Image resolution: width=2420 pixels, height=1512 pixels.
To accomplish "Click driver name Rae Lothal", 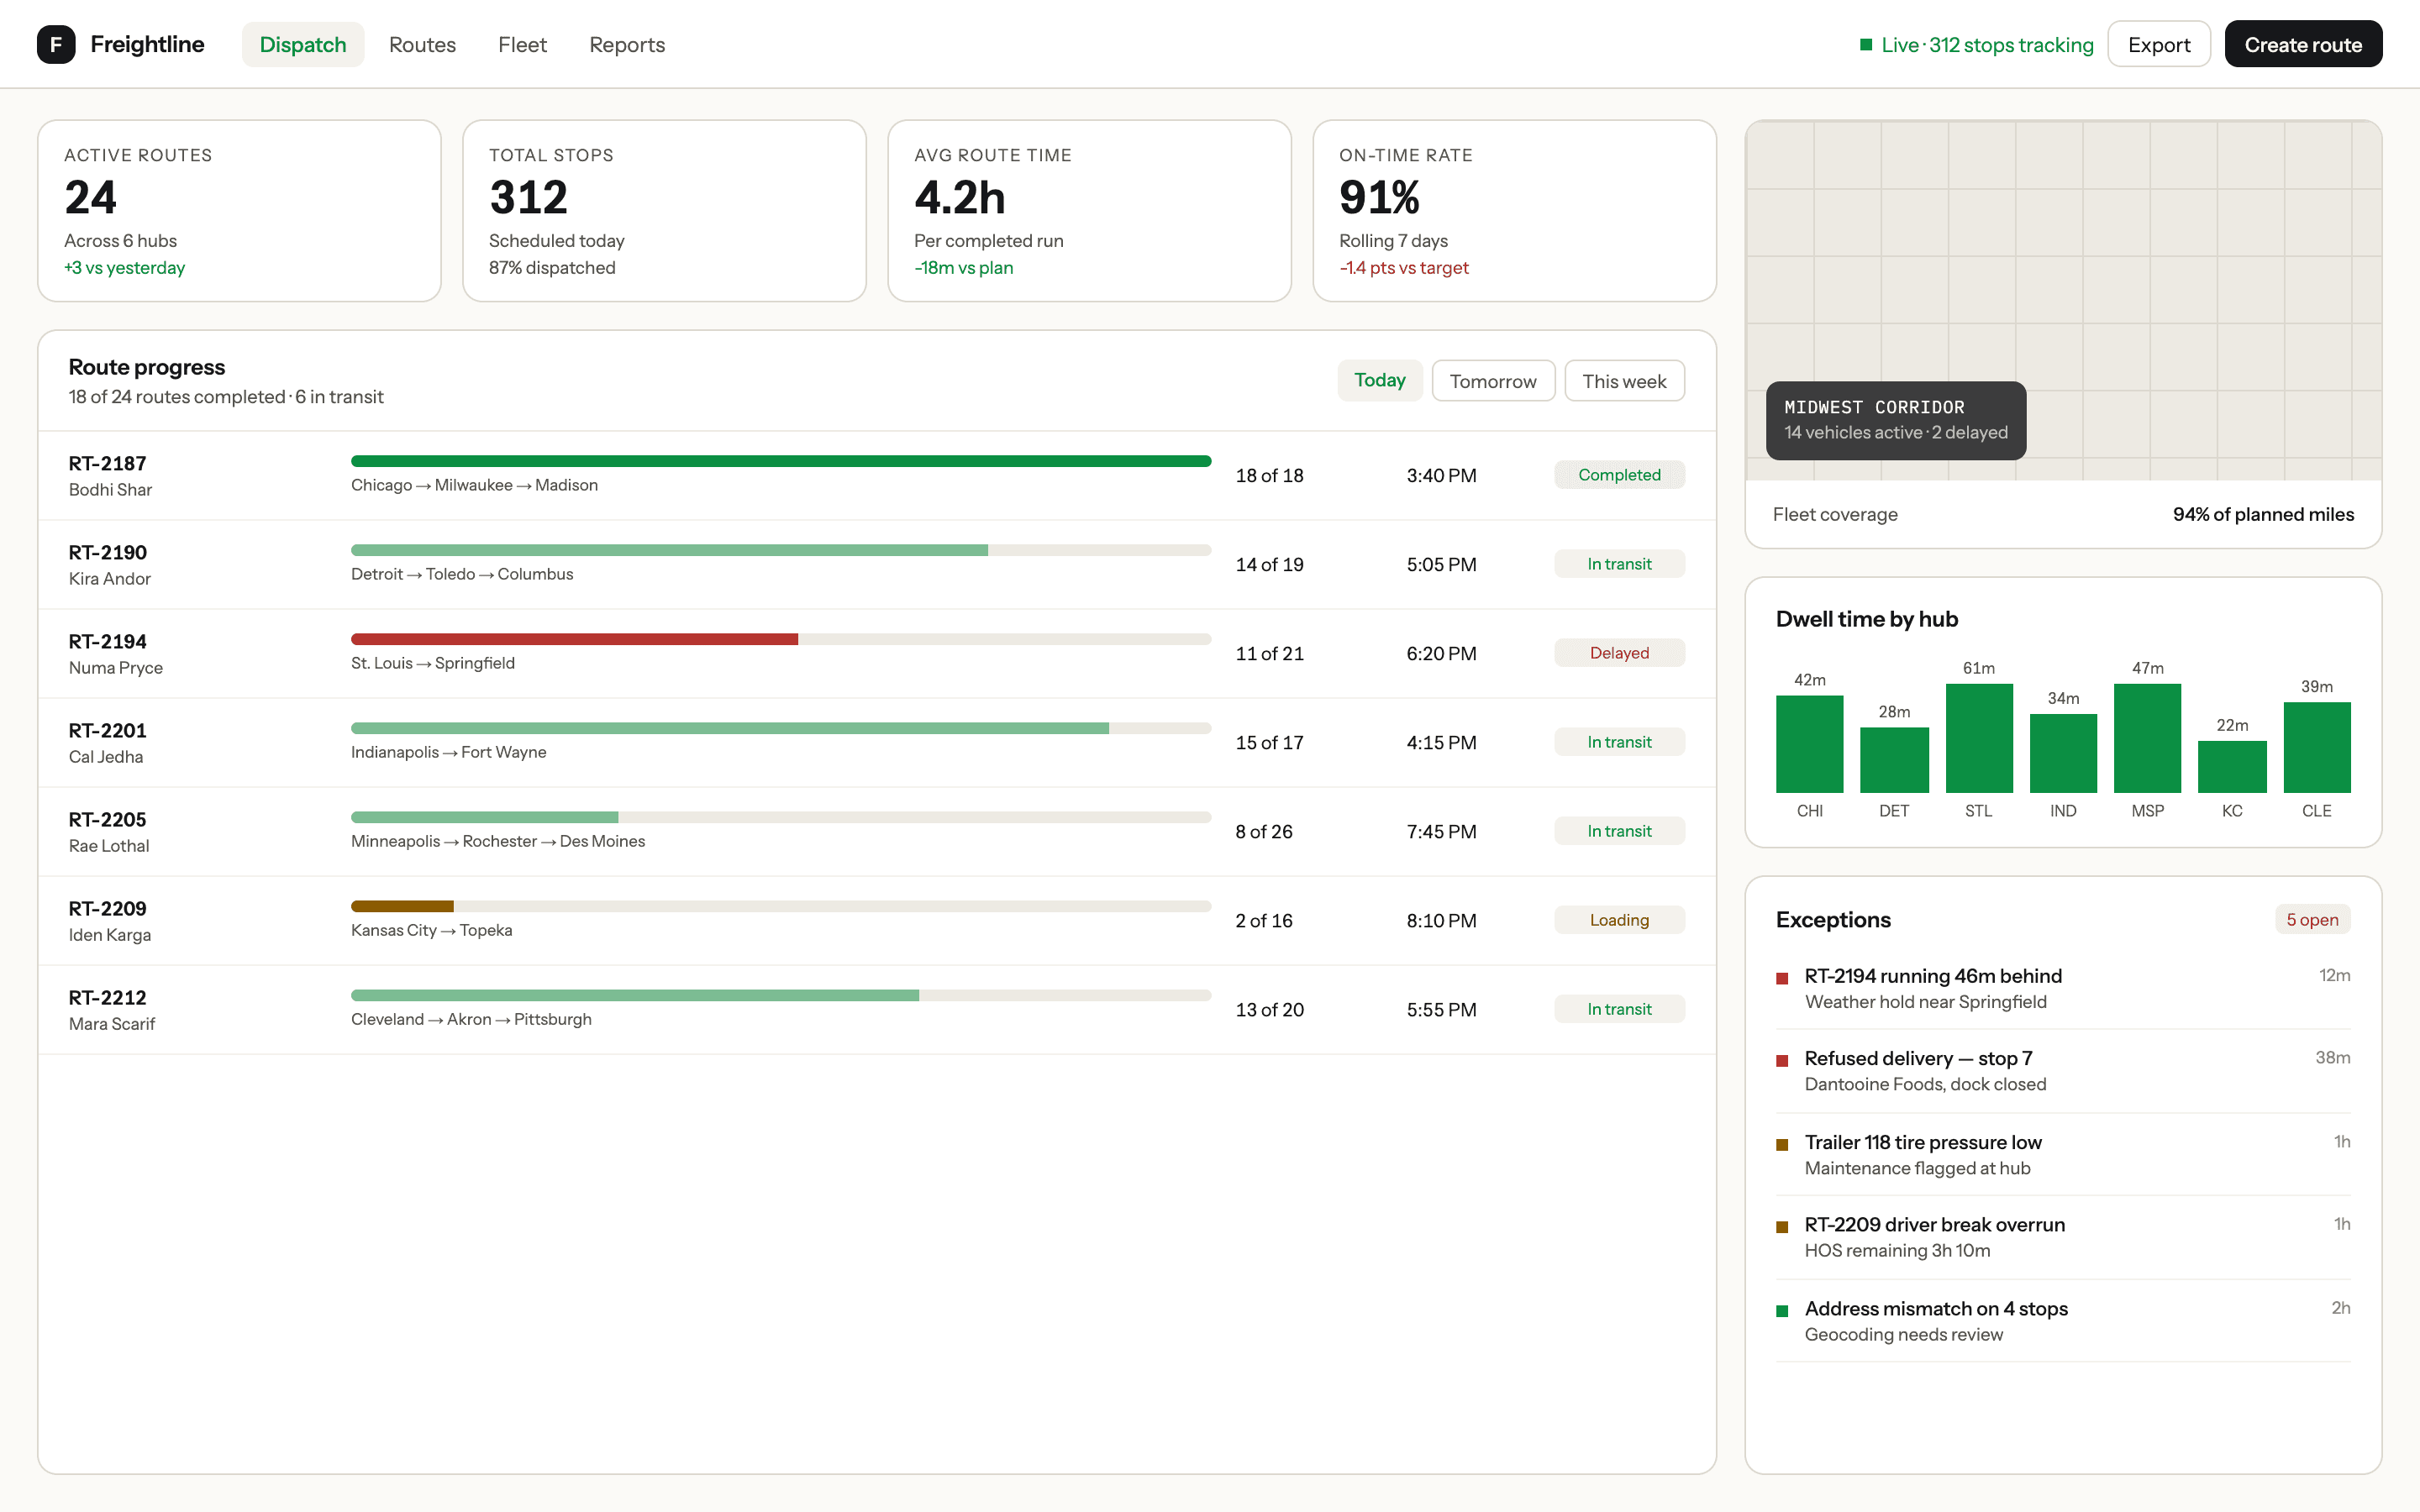I will coord(109,846).
